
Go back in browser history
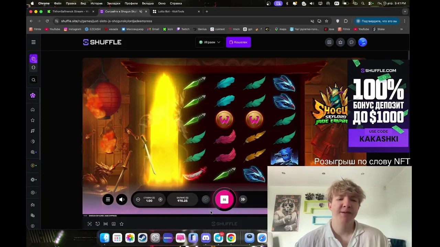click(31, 21)
